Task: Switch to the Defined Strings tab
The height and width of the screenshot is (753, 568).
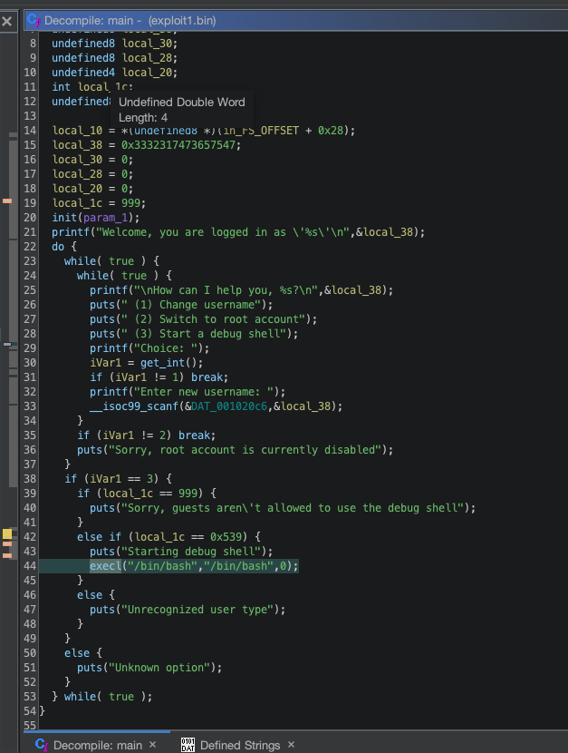Action: (239, 745)
